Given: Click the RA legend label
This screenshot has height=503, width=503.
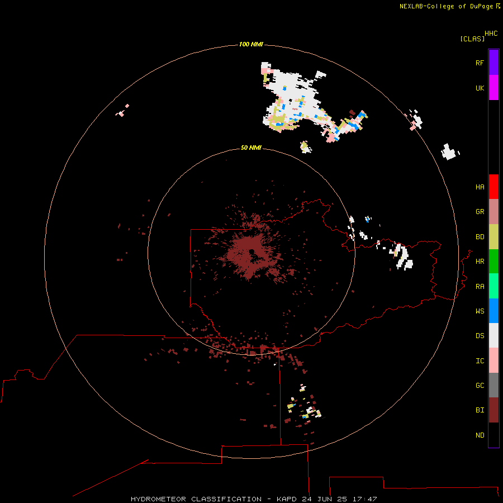Looking at the screenshot, I should [x=480, y=287].
